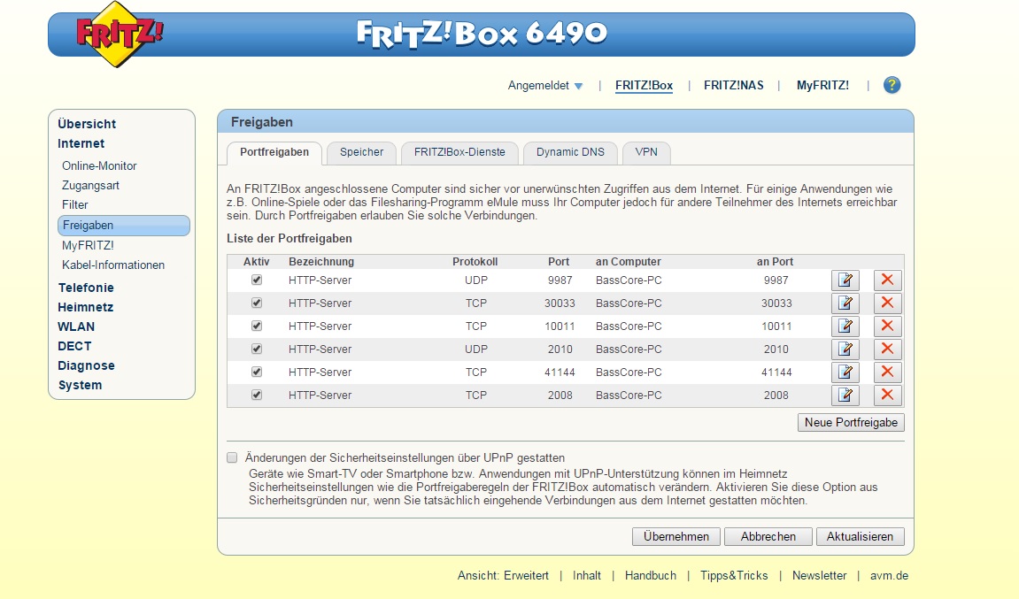The height and width of the screenshot is (599, 1019).
Task: Open Zugangsart in the sidebar
Action: click(x=90, y=186)
